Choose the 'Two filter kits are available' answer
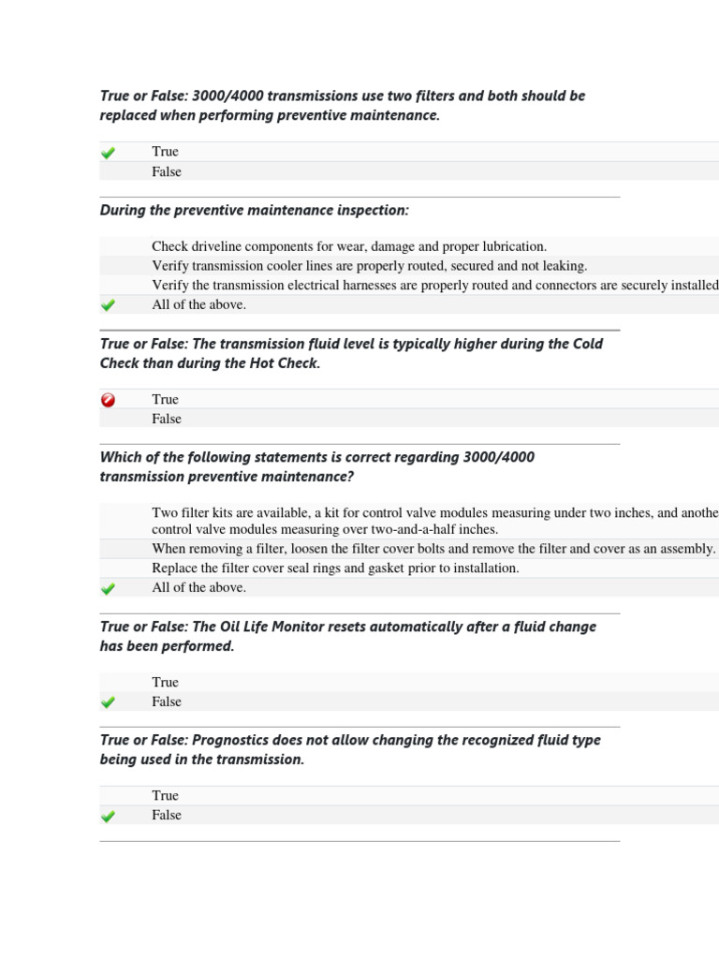 point(434,521)
